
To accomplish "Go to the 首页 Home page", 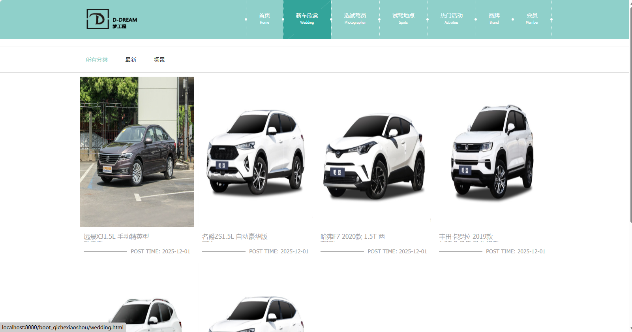I will tap(264, 19).
